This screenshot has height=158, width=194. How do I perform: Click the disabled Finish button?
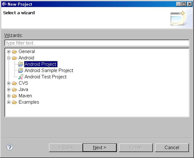[x=136, y=148]
